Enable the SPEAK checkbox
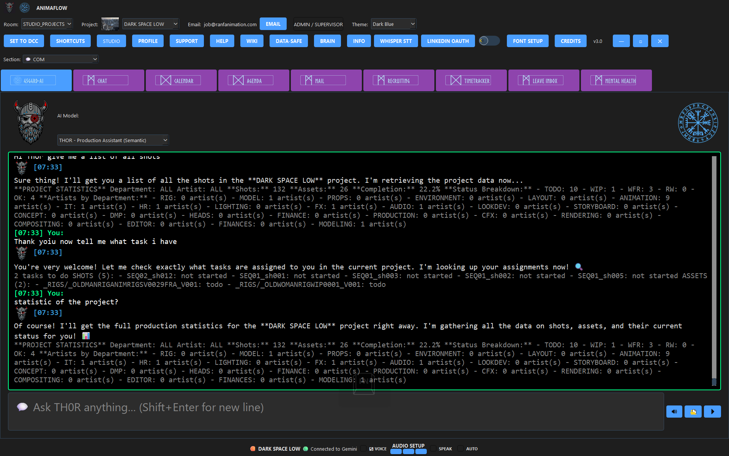The width and height of the screenshot is (729, 456). pos(433,449)
